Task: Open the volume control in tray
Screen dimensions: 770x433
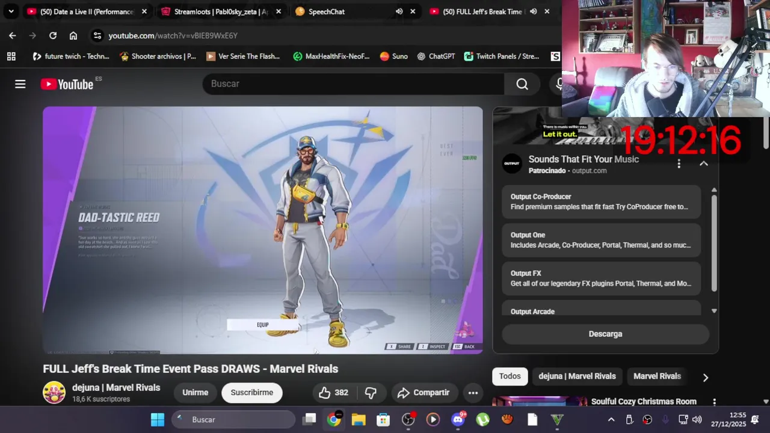Action: (x=697, y=420)
